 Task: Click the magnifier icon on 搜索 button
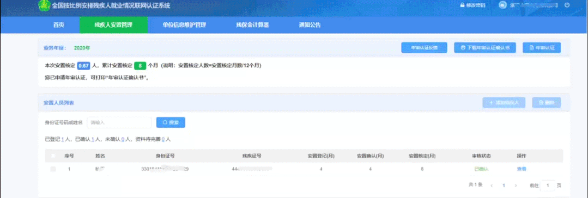165,122
